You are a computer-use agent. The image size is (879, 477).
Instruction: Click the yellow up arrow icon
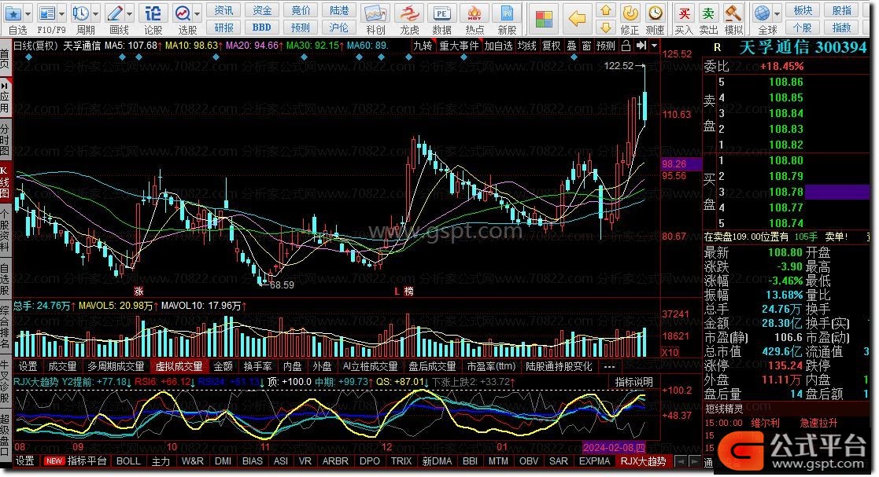coord(605,11)
